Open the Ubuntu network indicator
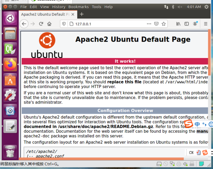 (166, 7)
